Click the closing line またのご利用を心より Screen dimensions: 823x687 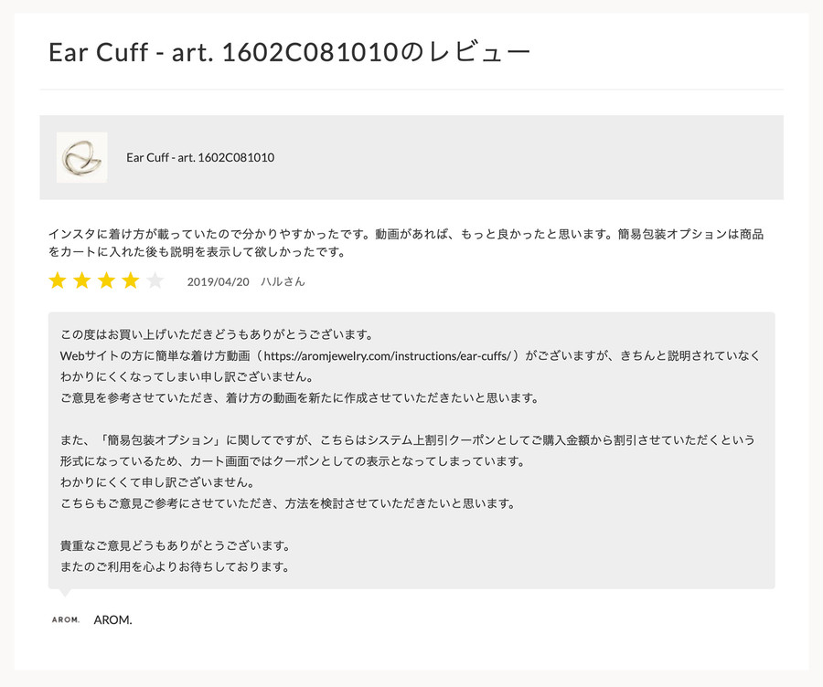coord(175,567)
